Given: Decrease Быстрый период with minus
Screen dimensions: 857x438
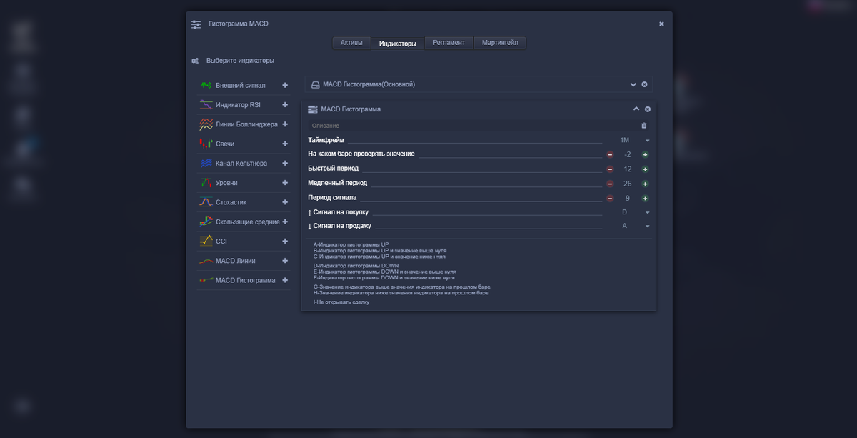Looking at the screenshot, I should pos(610,169).
